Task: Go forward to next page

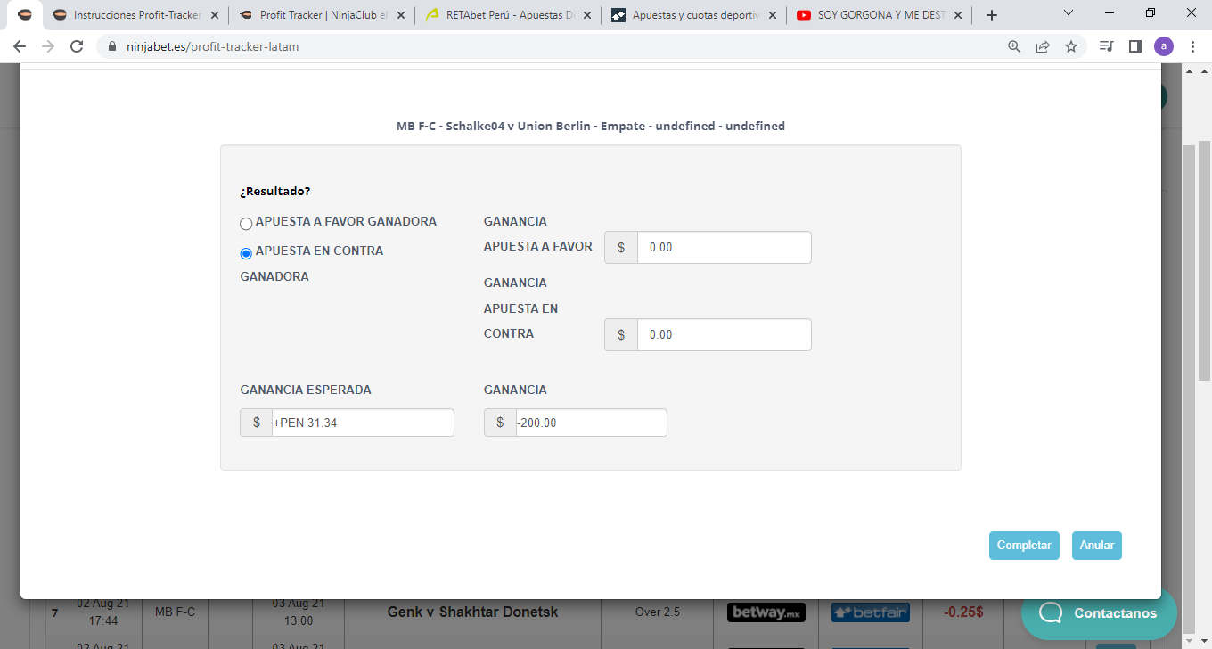Action: click(x=48, y=46)
